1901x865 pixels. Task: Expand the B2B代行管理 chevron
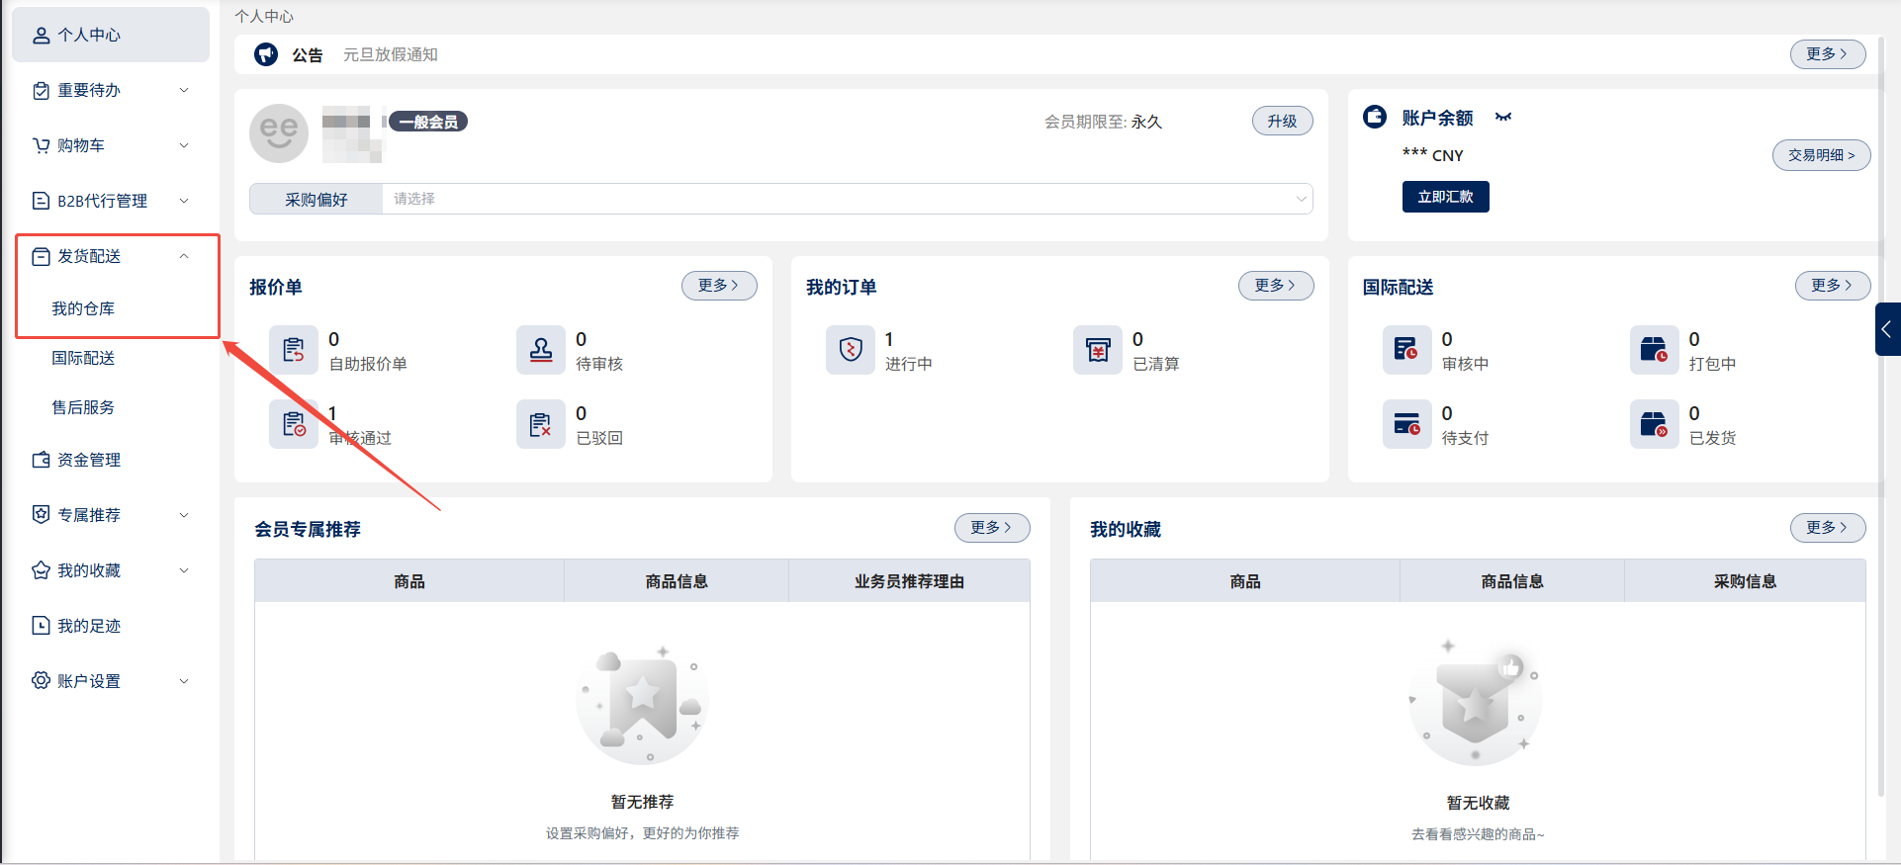pos(184,202)
